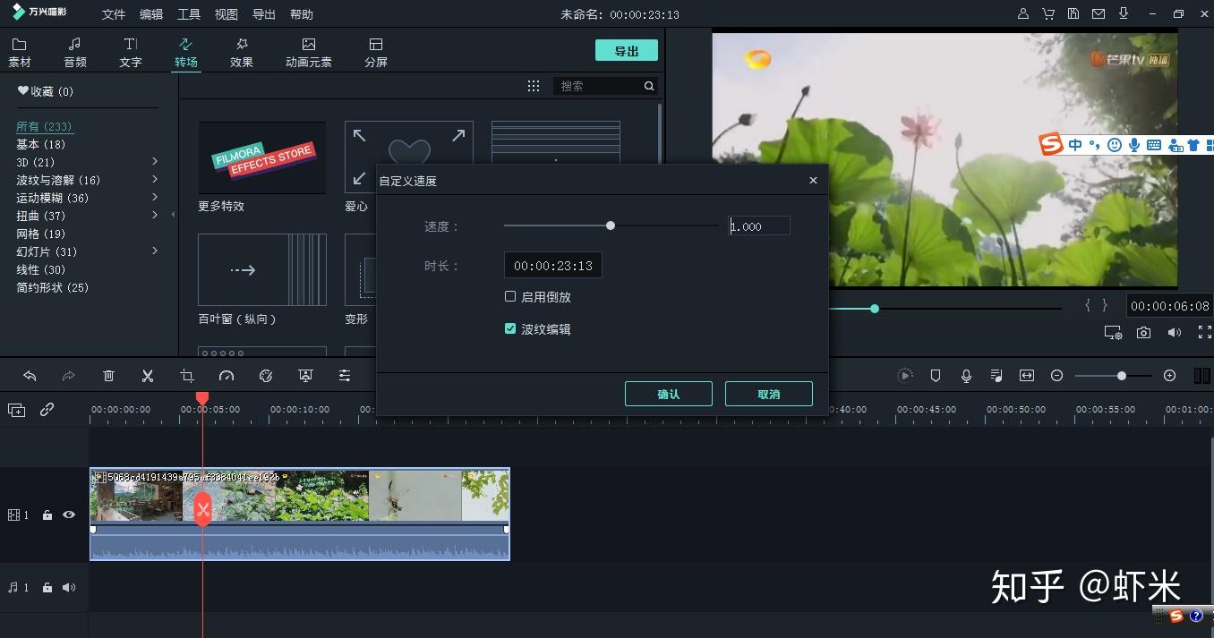Open the crop and zoom tool
Viewport: 1214px width, 638px height.
click(x=187, y=376)
